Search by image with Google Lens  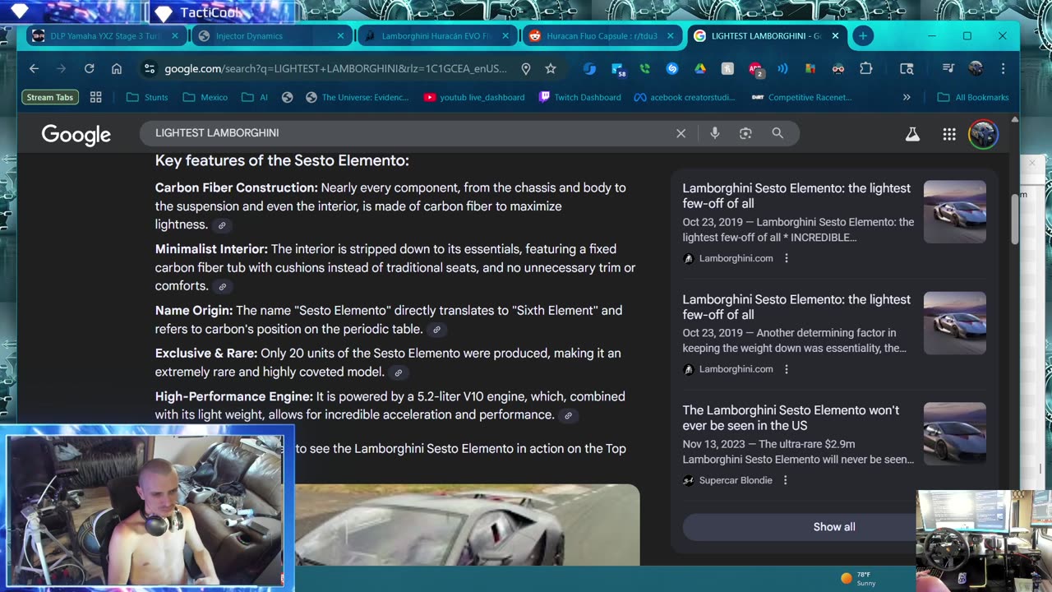point(745,133)
